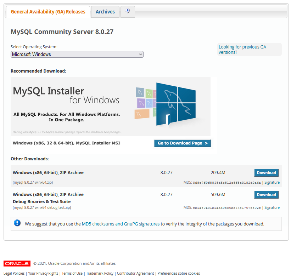Click the MD5 hash starting with 9d8e7f9f

pyautogui.click(x=227, y=183)
